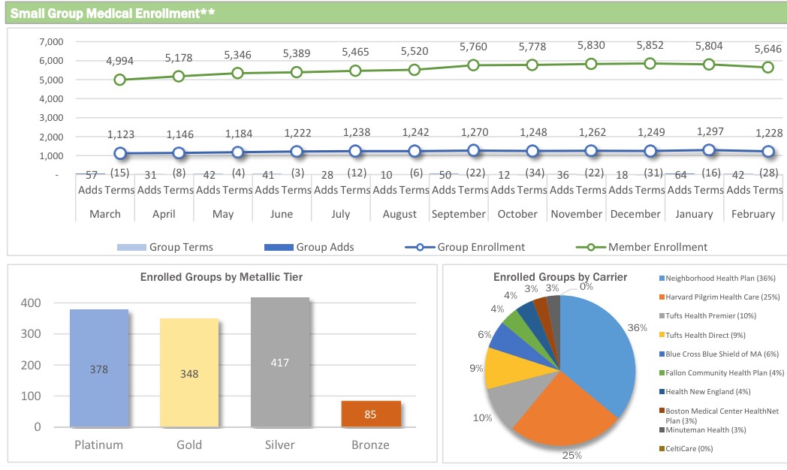Image resolution: width=787 pixels, height=470 pixels.
Task: Click the Platinum bar showing 378
Action: click(x=99, y=368)
